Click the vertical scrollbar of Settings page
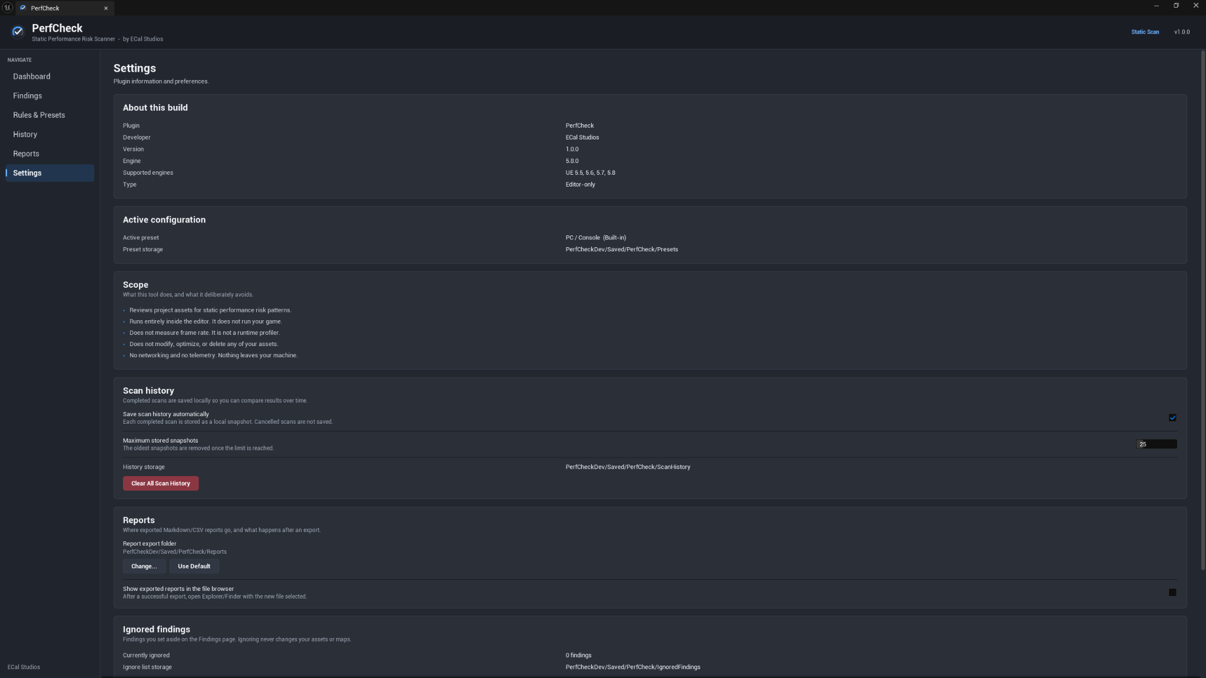The width and height of the screenshot is (1206, 678). 1203,311
